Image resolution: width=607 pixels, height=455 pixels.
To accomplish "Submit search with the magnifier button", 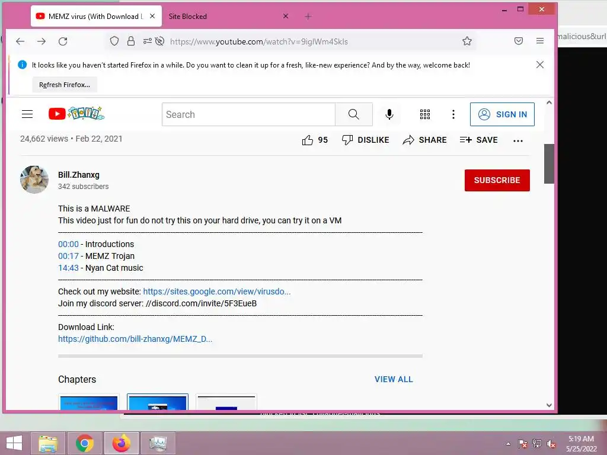I will [x=353, y=114].
